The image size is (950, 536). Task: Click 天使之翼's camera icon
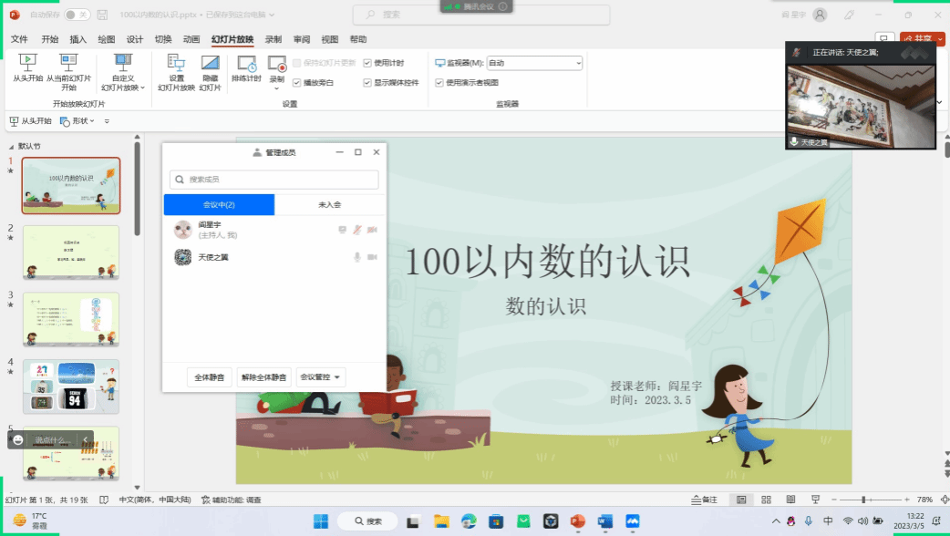pos(372,257)
